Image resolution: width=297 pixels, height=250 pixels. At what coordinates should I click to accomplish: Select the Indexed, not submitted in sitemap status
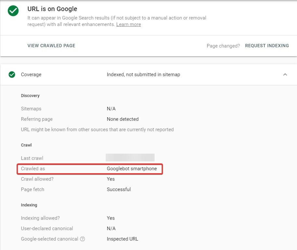pos(143,75)
